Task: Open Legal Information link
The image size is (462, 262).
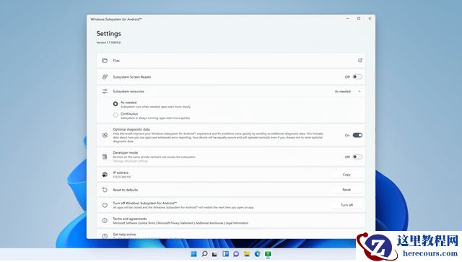Action: (x=237, y=223)
